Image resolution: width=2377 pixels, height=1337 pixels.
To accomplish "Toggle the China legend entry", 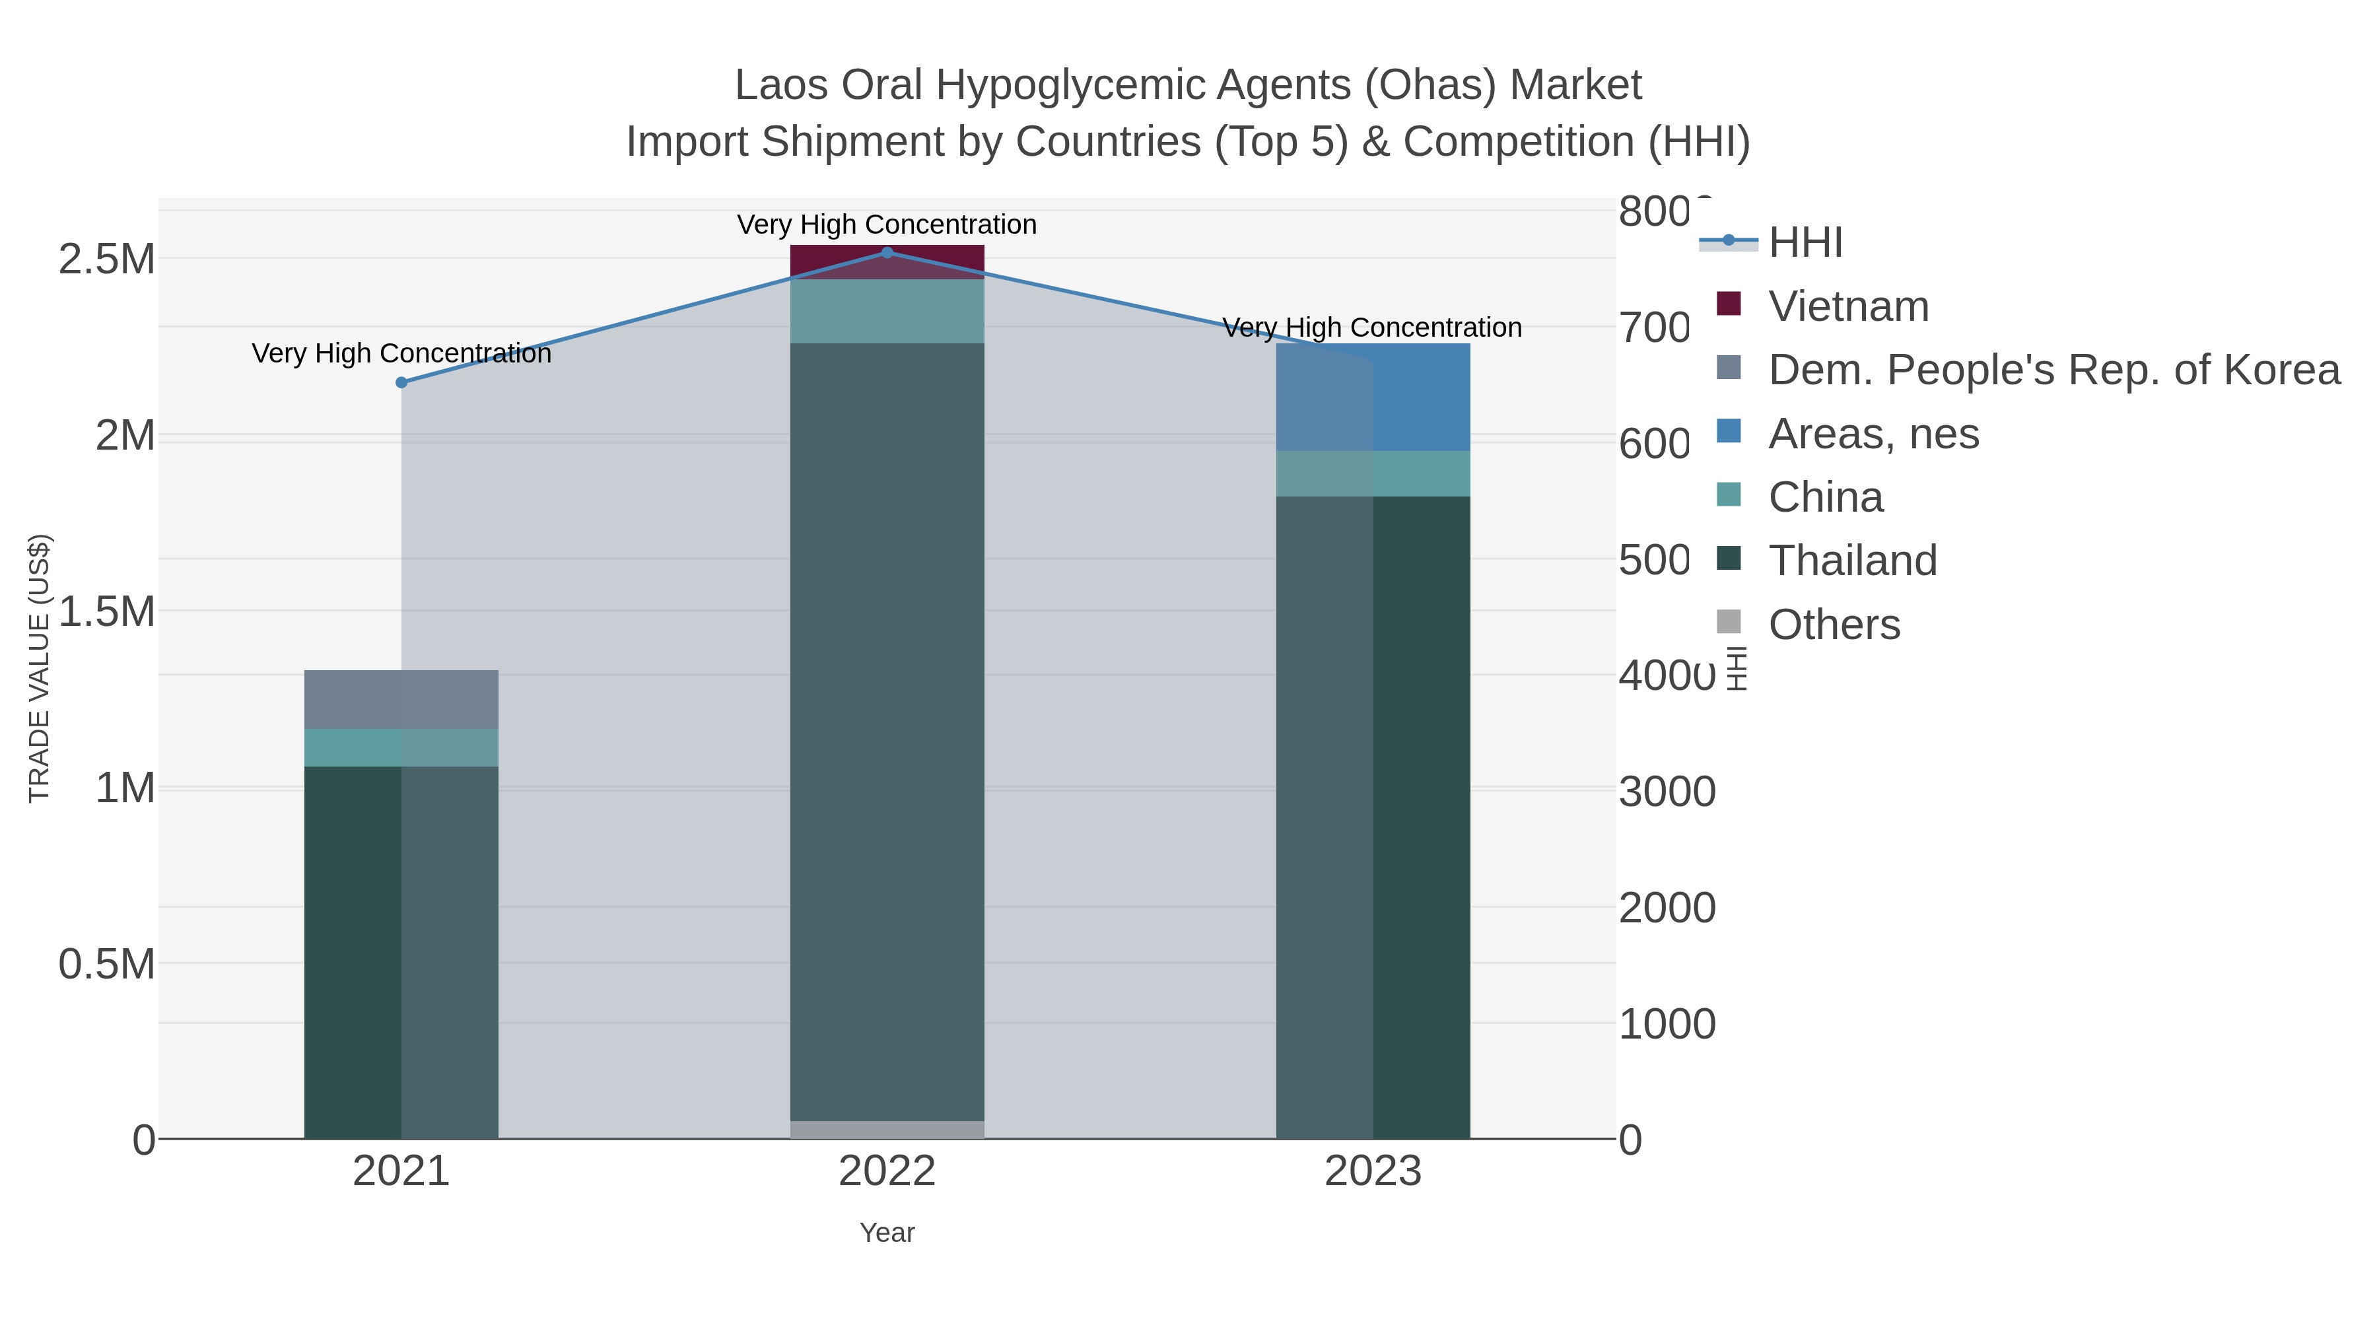I will tap(1799, 497).
